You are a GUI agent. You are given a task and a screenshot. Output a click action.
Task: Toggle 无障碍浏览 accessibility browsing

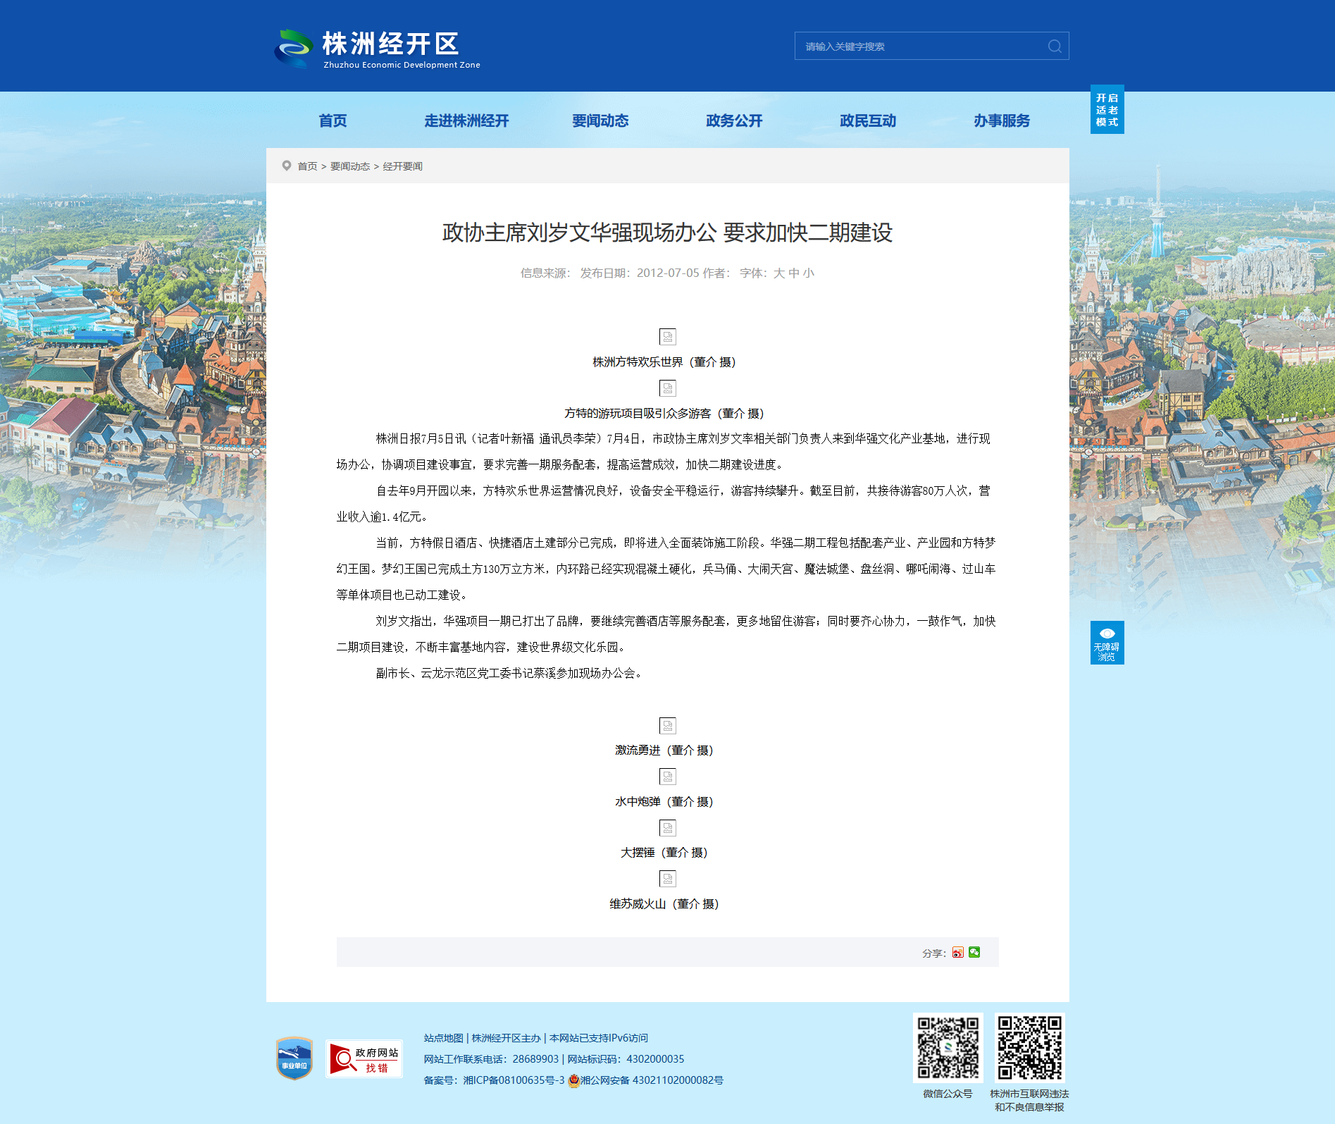click(x=1107, y=643)
